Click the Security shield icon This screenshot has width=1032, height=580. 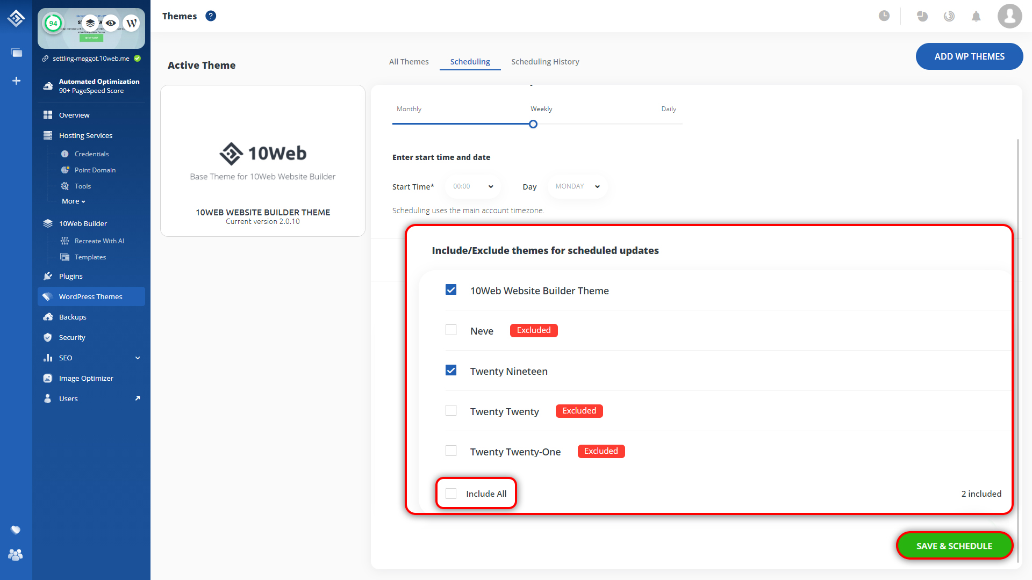[48, 337]
